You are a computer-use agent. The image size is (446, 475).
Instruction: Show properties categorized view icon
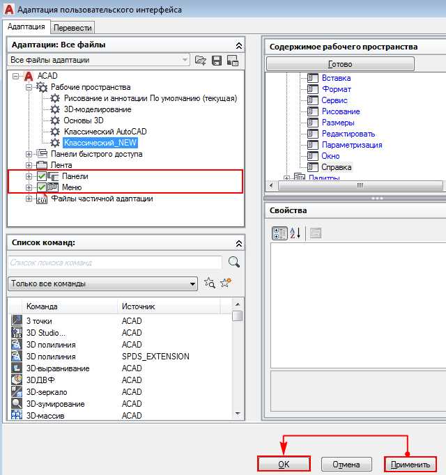279,233
